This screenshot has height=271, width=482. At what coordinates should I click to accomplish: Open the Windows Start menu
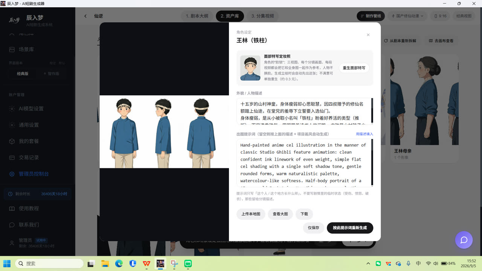point(7,263)
